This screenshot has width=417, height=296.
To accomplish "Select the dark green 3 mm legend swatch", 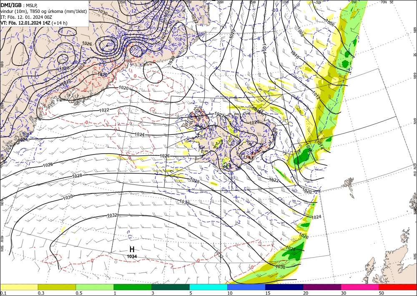I will pos(171,287).
